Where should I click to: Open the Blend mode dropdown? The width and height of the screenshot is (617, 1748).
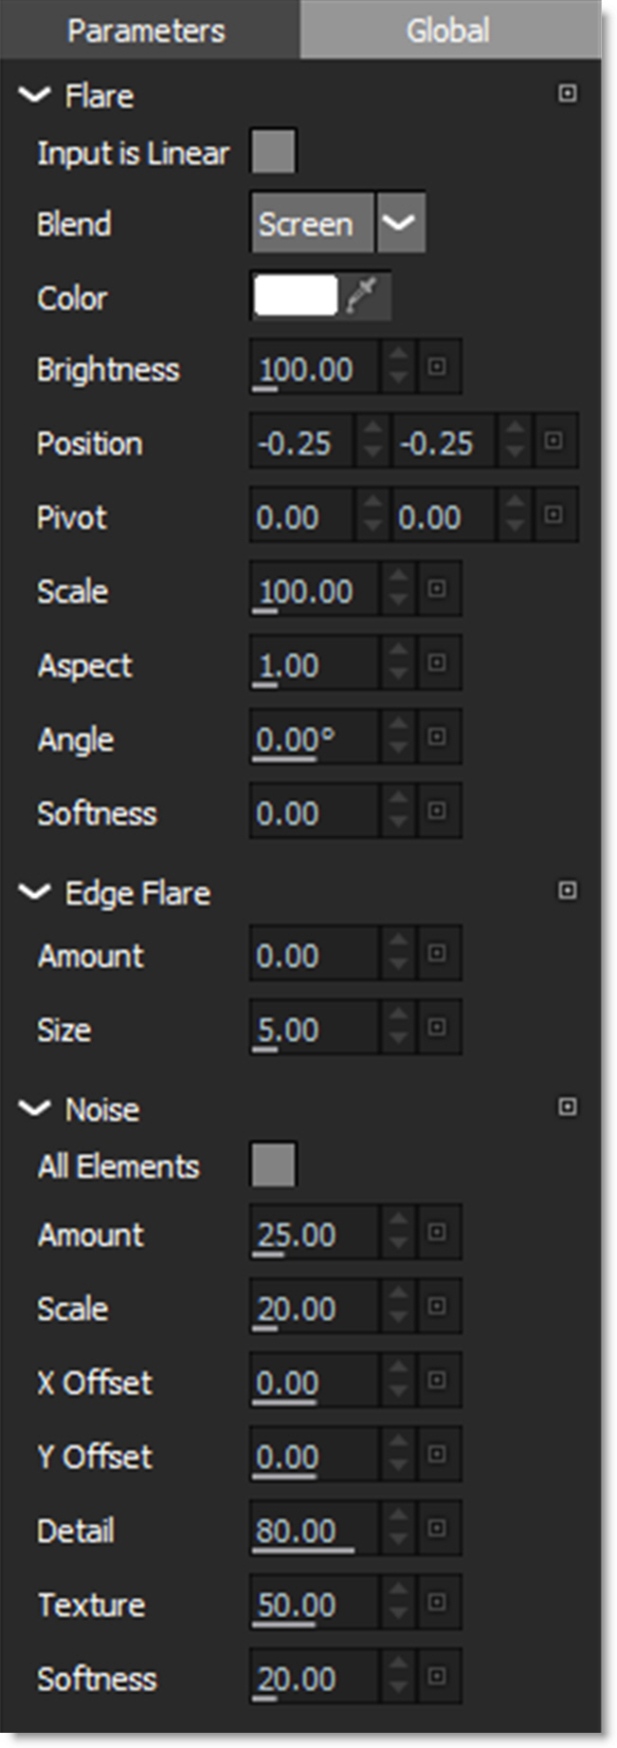[401, 224]
